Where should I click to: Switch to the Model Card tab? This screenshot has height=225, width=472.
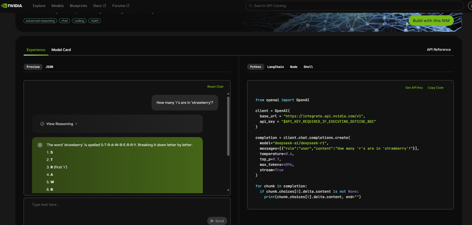coord(61,50)
